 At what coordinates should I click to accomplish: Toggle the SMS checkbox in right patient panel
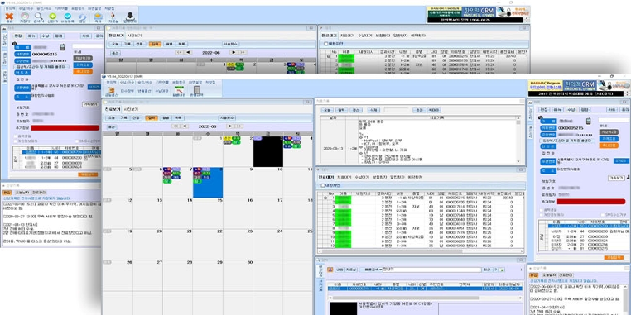603,215
